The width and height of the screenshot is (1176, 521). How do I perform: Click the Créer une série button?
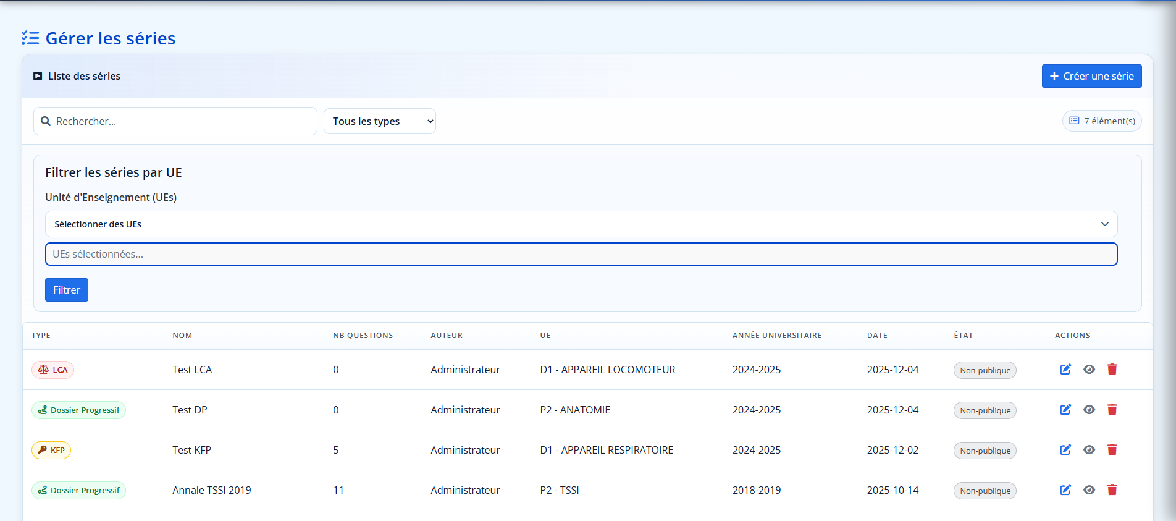pyautogui.click(x=1091, y=76)
